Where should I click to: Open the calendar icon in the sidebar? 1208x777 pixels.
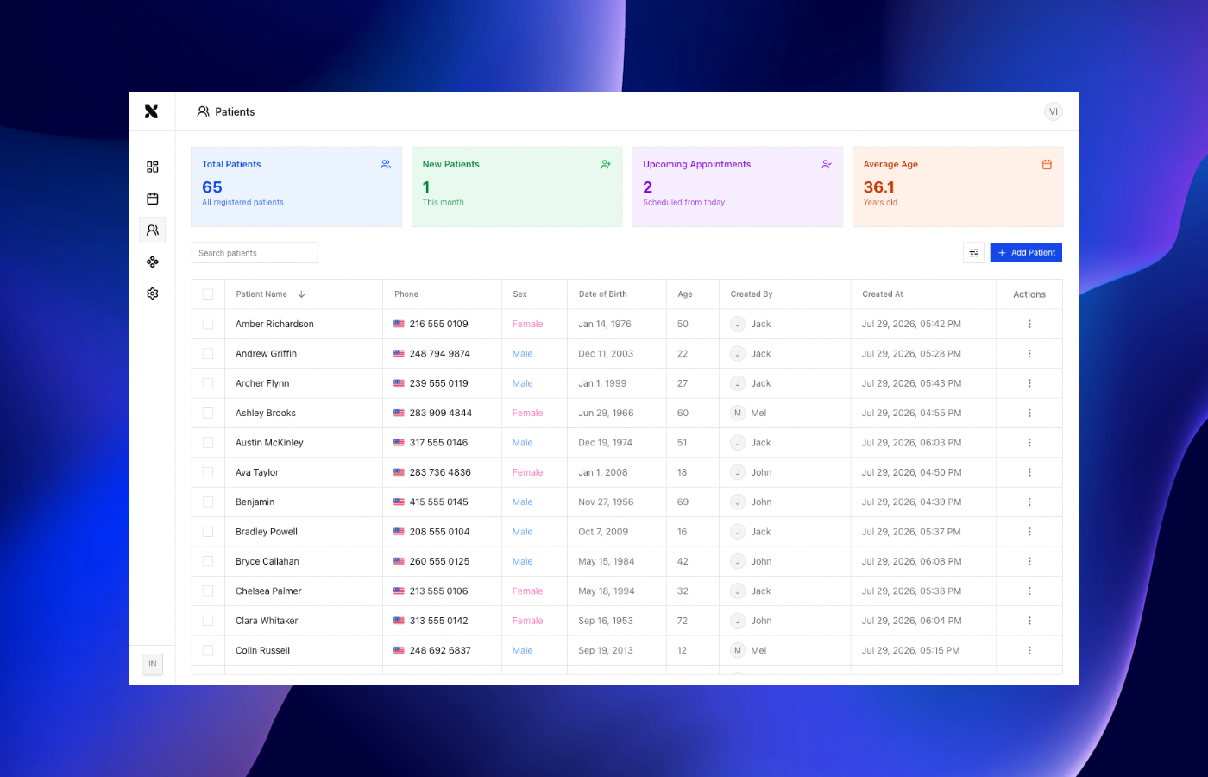[x=153, y=199]
